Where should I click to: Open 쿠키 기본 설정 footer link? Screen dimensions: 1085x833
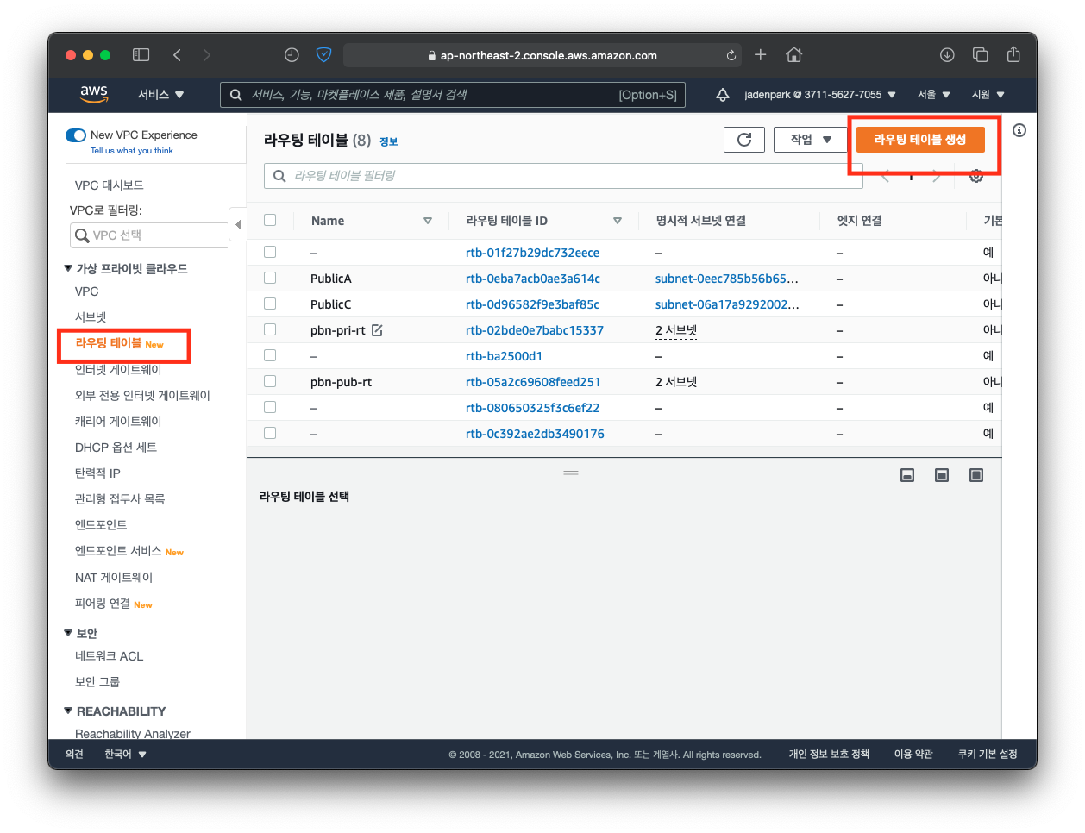click(x=988, y=755)
